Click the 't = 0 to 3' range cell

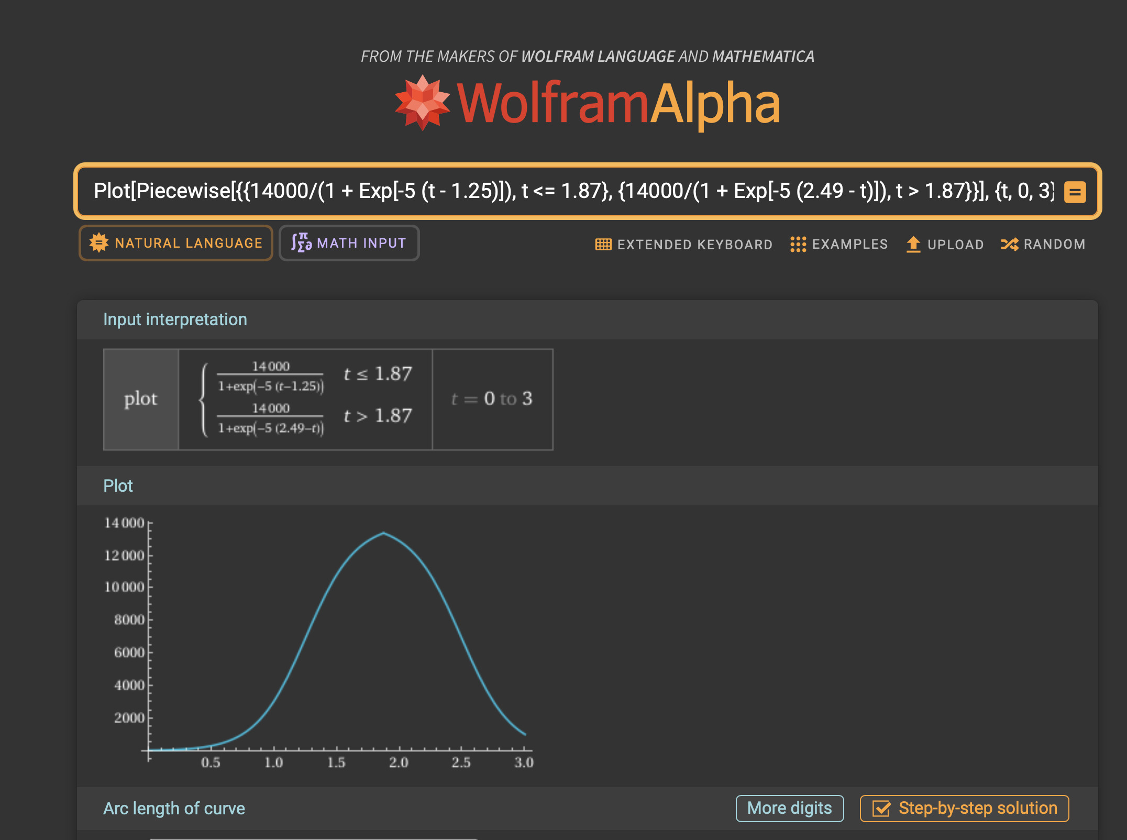click(x=492, y=399)
